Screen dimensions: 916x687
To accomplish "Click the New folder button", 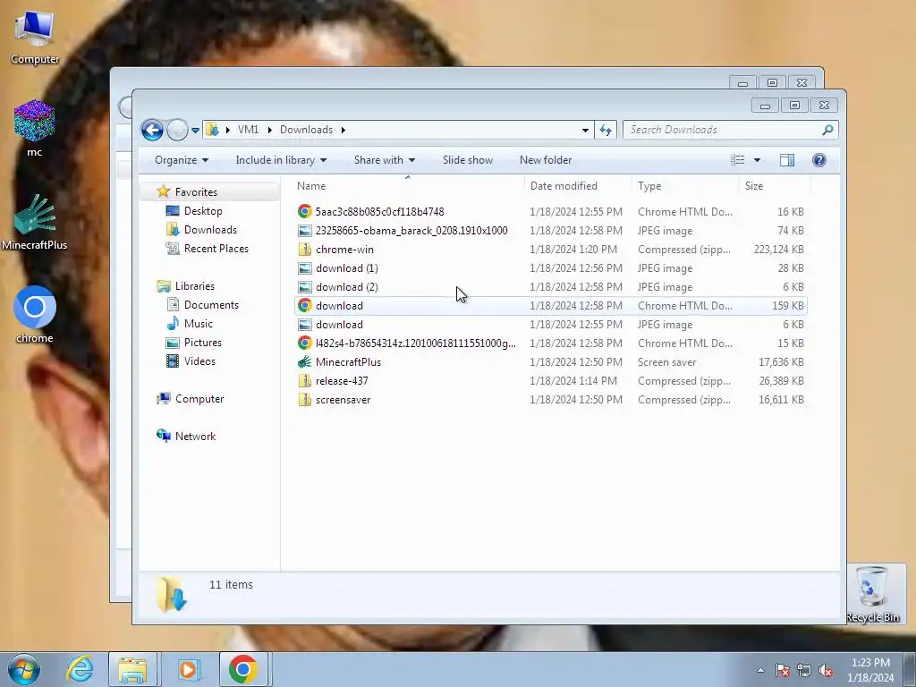I will tap(546, 160).
